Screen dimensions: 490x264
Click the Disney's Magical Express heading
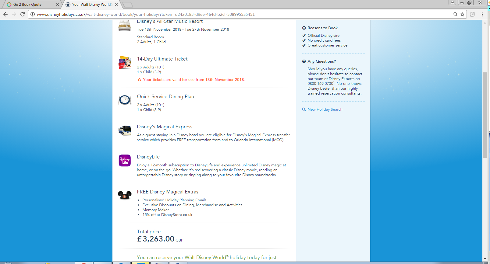[x=165, y=127]
